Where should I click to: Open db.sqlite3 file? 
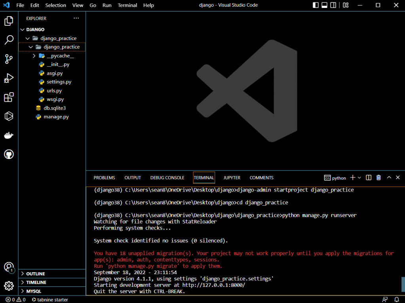[52, 108]
